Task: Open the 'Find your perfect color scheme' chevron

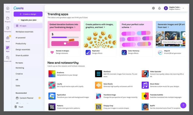Action: click(x=131, y=27)
